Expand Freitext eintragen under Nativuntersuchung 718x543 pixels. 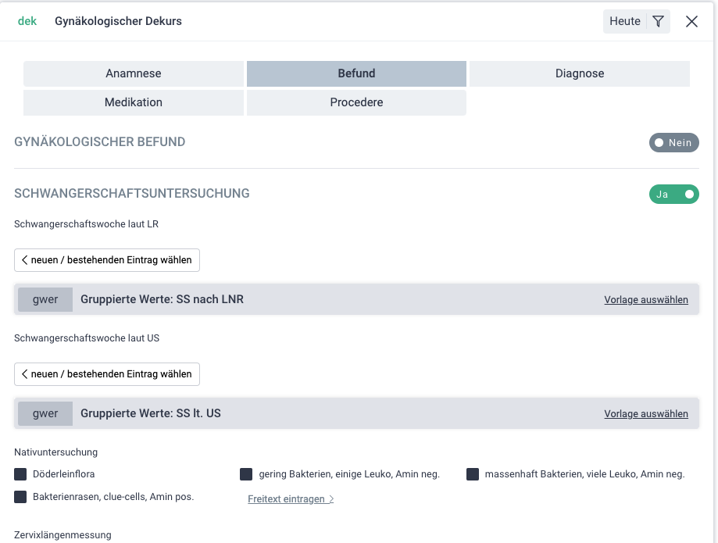pos(291,499)
